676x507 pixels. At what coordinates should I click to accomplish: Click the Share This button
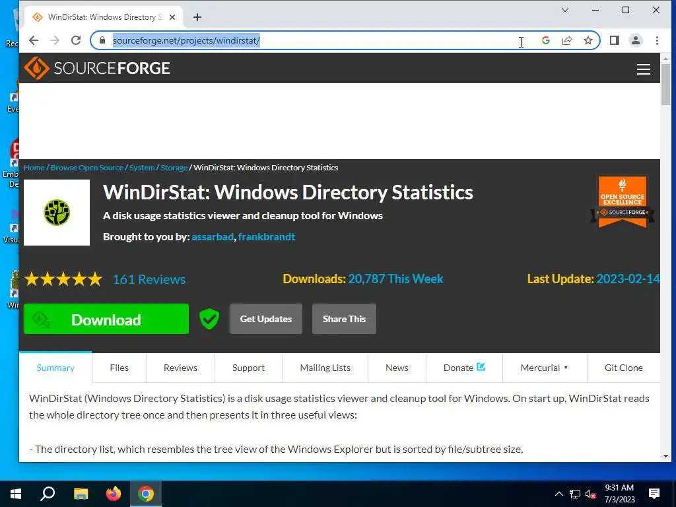[x=344, y=319]
